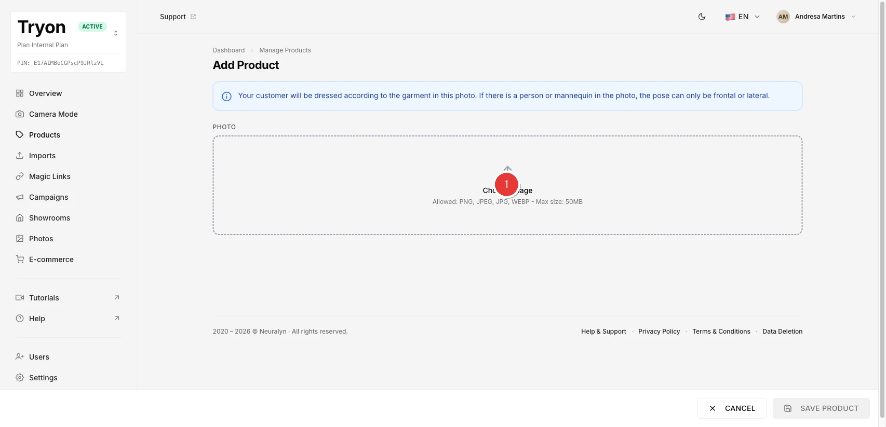Image resolution: width=886 pixels, height=427 pixels.
Task: Click the info icon in blue notice
Action: (x=226, y=97)
